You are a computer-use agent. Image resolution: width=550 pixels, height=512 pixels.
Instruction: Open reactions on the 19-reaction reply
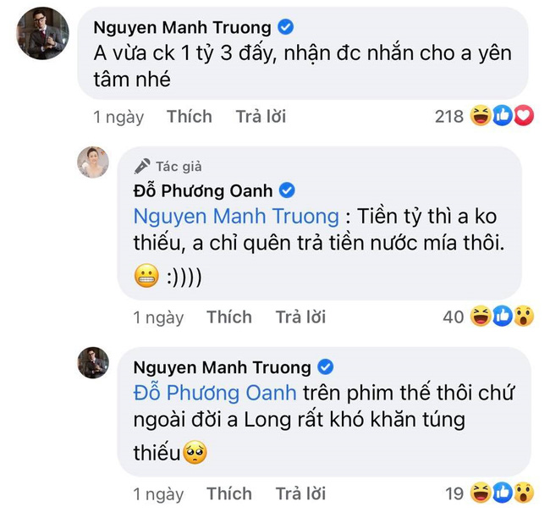pos(489,493)
